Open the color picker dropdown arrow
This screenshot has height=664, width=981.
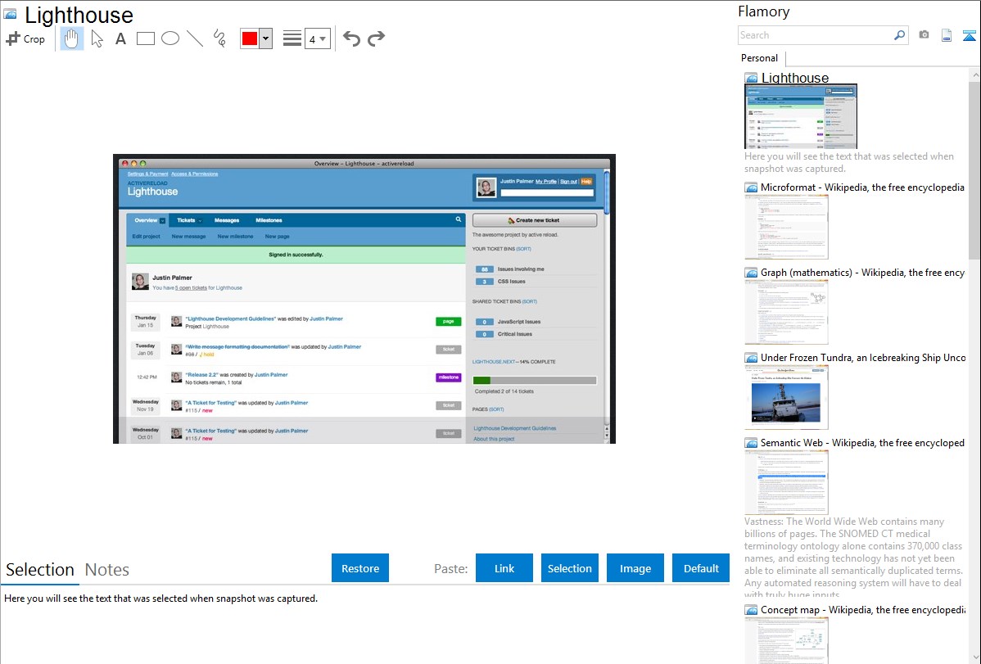click(x=265, y=38)
